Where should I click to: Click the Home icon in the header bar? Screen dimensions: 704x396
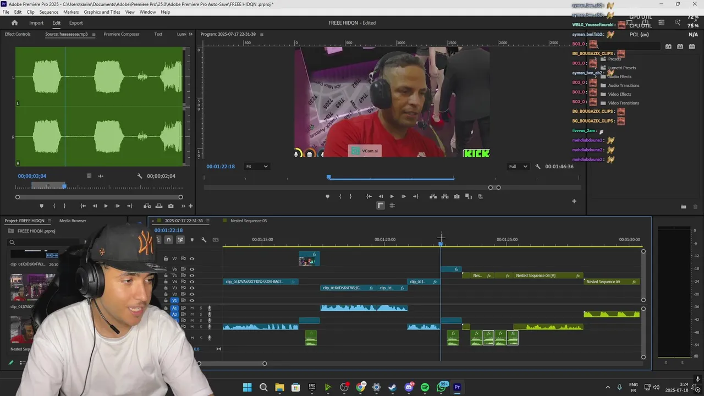point(15,23)
